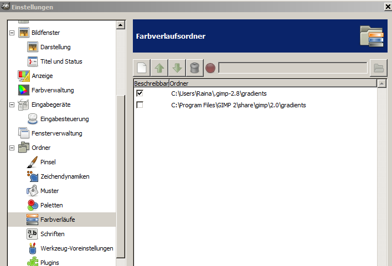This screenshot has width=392, height=266.
Task: Collapse the Eingabegeräte tree node
Action: pos(12,105)
